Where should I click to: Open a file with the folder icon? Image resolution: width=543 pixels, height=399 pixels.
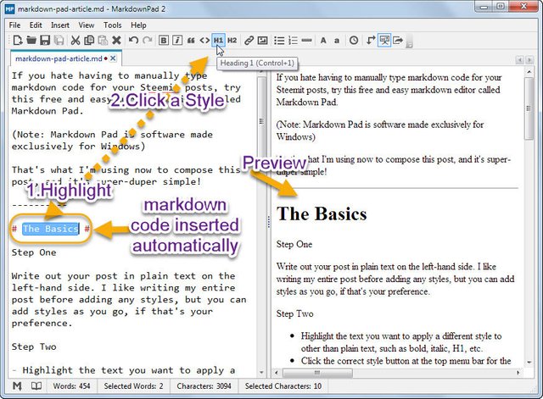(31, 40)
